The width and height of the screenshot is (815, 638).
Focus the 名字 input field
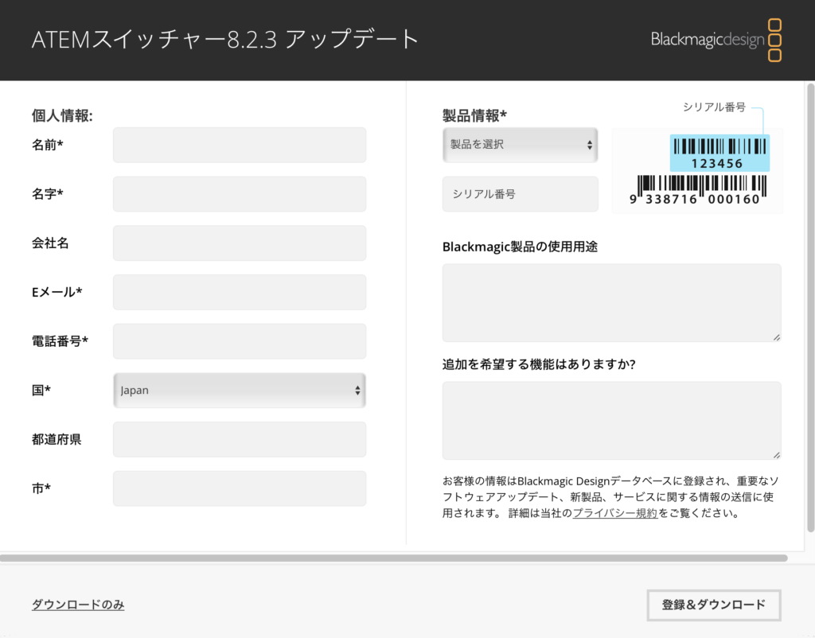240,194
